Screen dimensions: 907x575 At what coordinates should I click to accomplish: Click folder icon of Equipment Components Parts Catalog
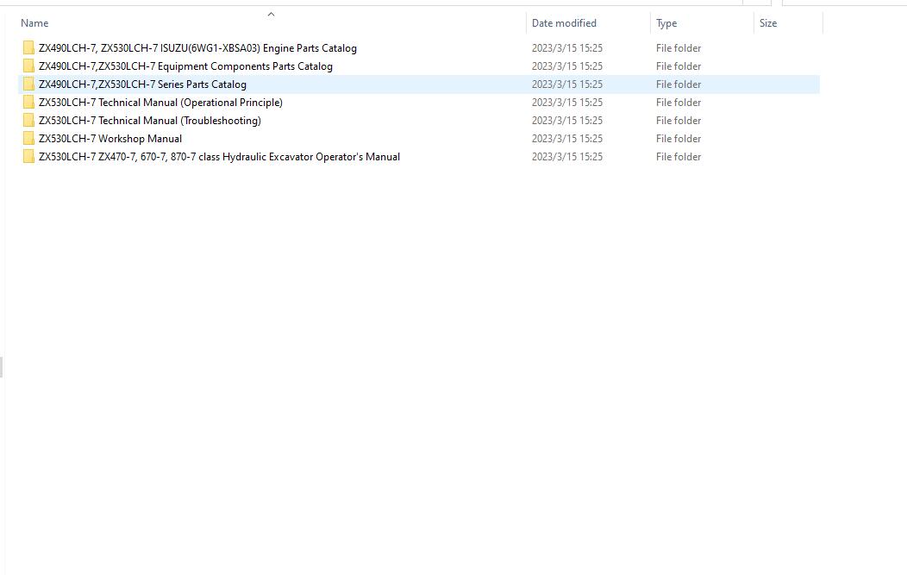point(28,66)
